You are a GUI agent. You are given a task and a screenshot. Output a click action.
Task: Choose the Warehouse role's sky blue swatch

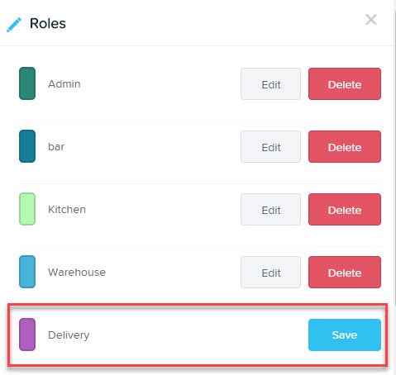(x=27, y=272)
